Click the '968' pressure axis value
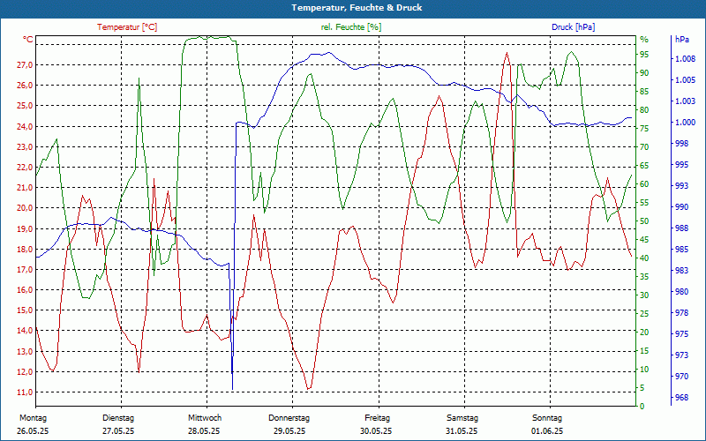Viewport: 706px width, 441px height. click(682, 398)
